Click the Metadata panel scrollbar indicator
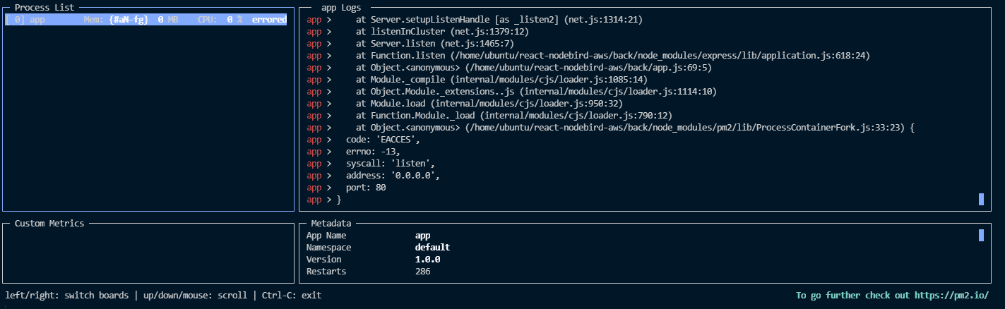Viewport: 1005px width, 309px height. pyautogui.click(x=981, y=235)
